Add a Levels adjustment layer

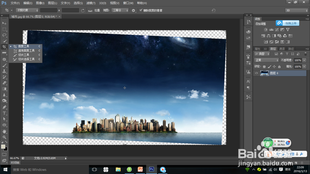[271, 30]
